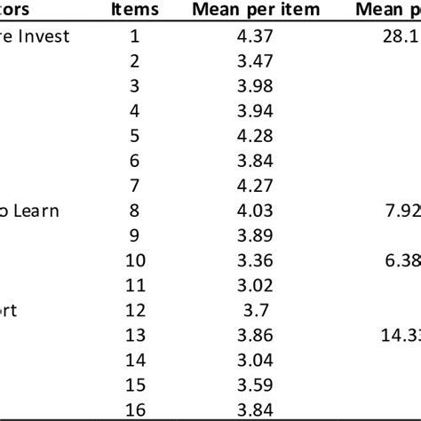Select the 3.02 mean value
Image resolution: width=421 pixels, height=421 pixels.
click(255, 285)
